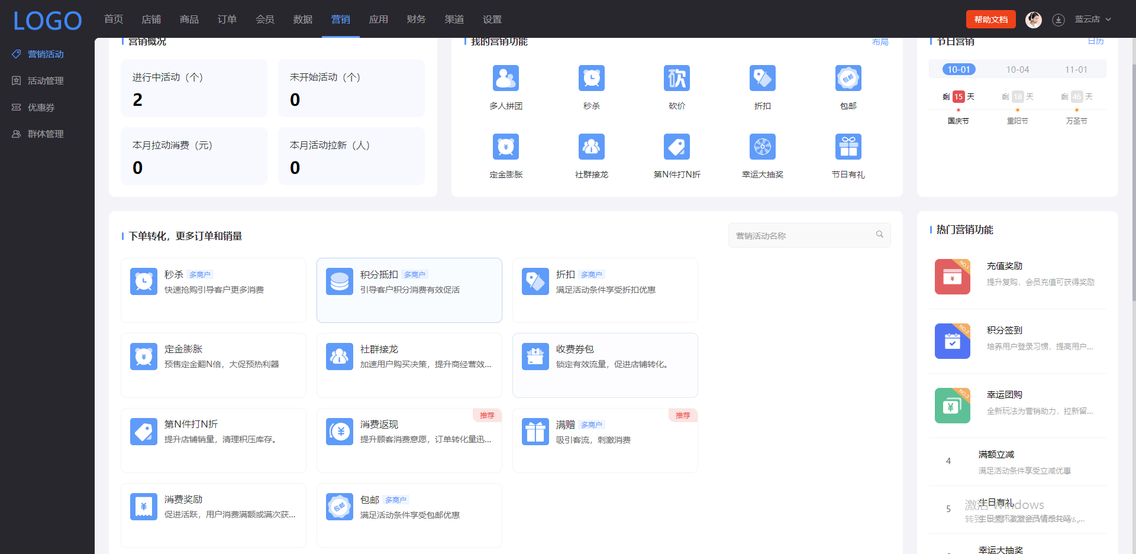Click the LOGO in top left
Viewport: 1136px width, 554px height.
pos(47,21)
